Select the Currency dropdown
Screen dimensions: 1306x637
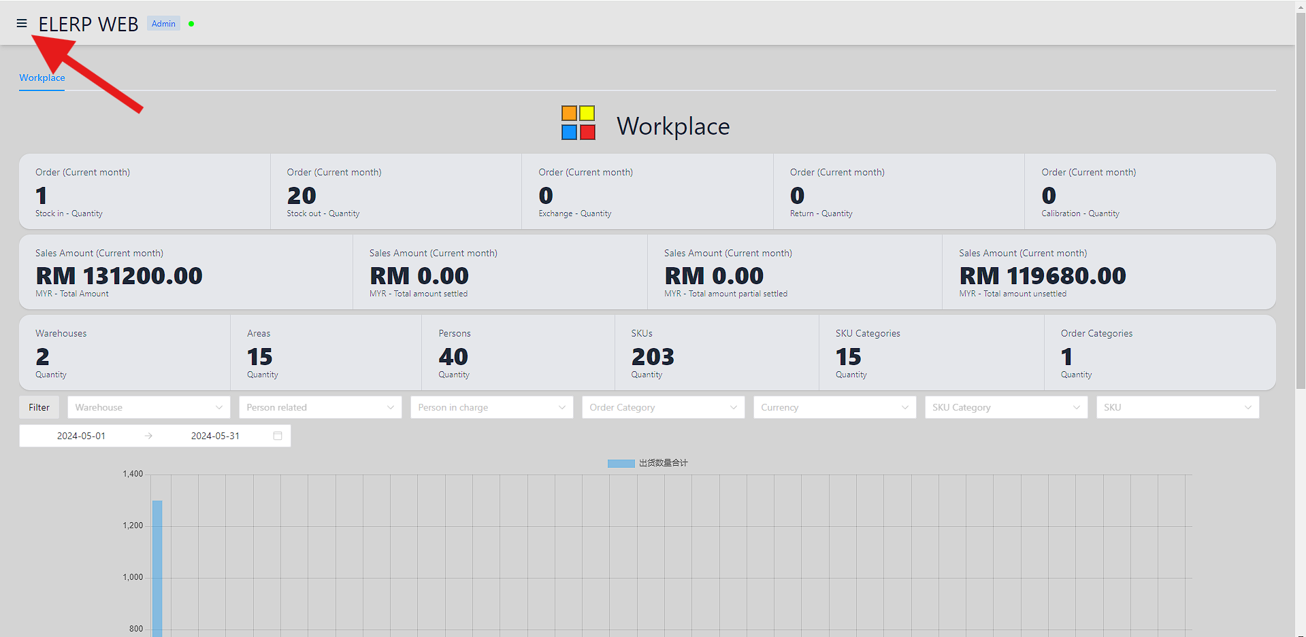[x=834, y=407]
